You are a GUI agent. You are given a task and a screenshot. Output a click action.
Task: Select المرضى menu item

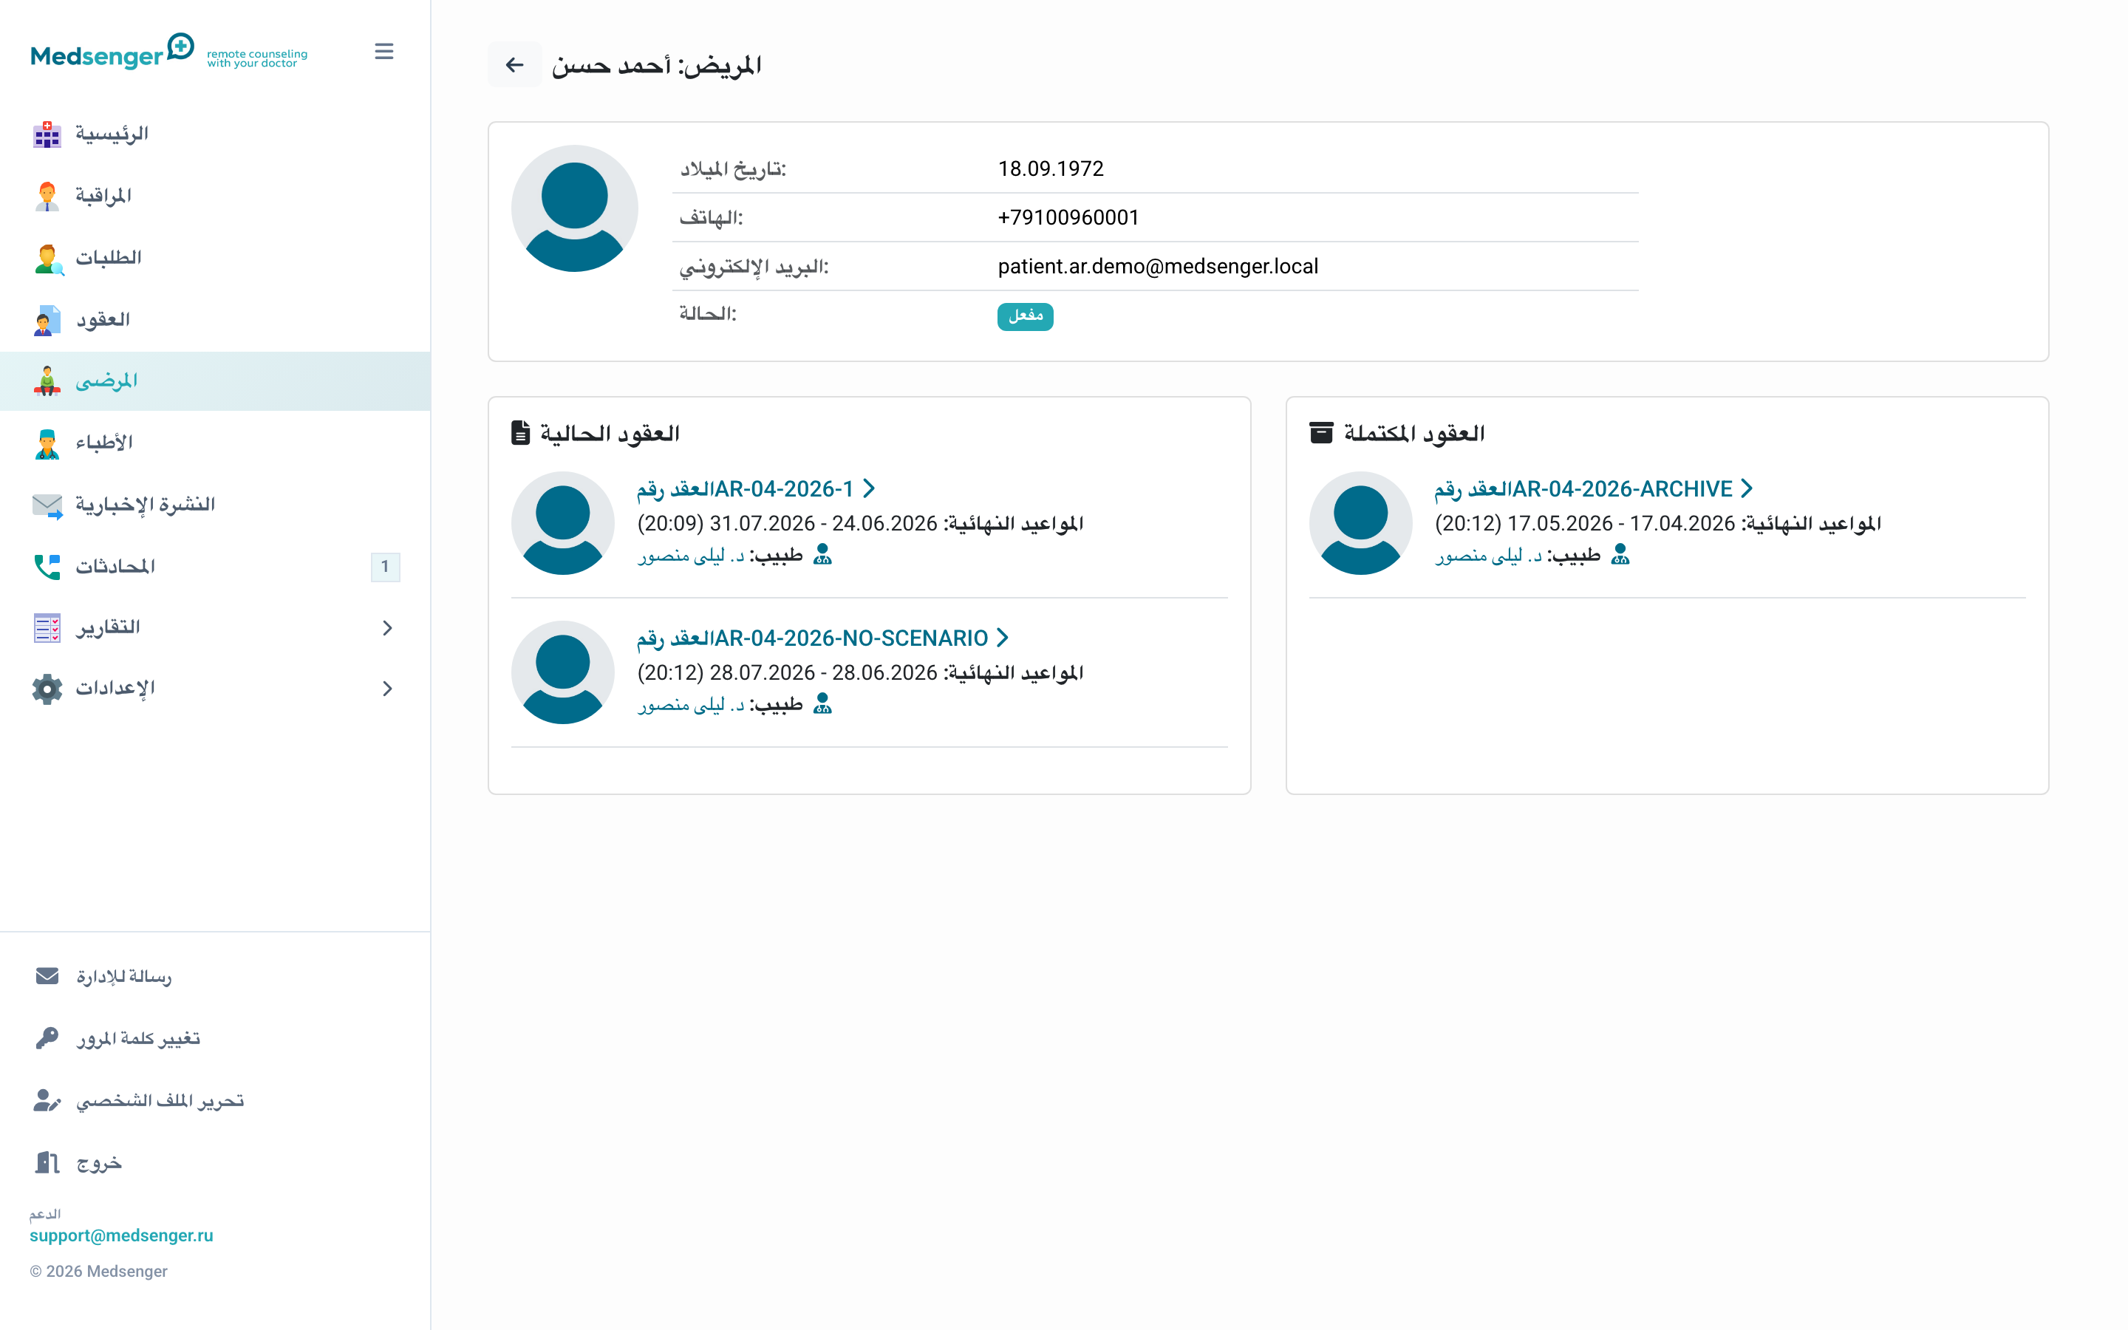pyautogui.click(x=216, y=381)
